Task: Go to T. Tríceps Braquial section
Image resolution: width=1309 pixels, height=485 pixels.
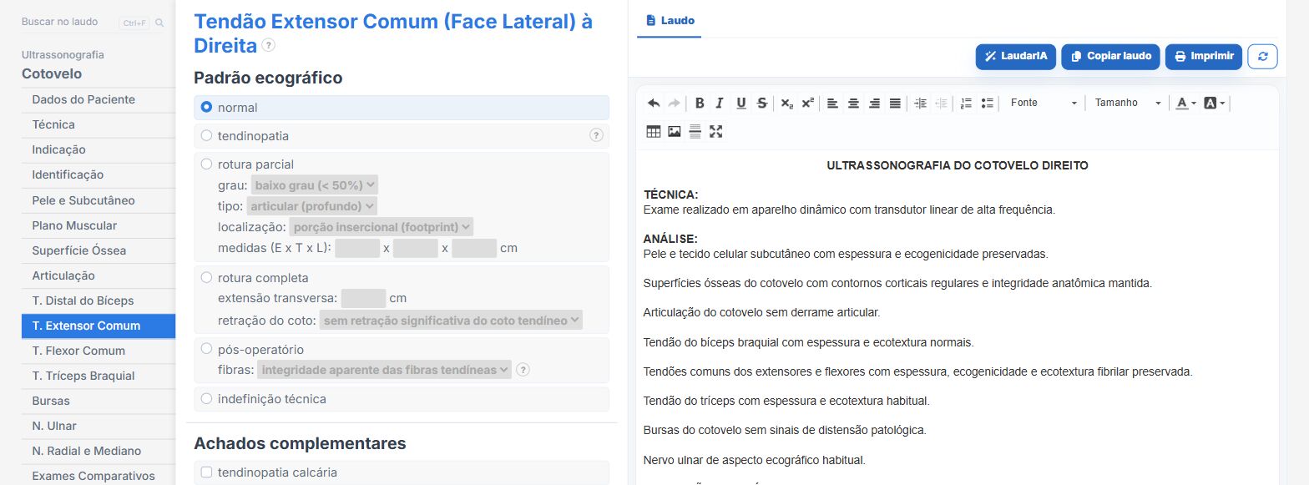Action: click(x=99, y=376)
